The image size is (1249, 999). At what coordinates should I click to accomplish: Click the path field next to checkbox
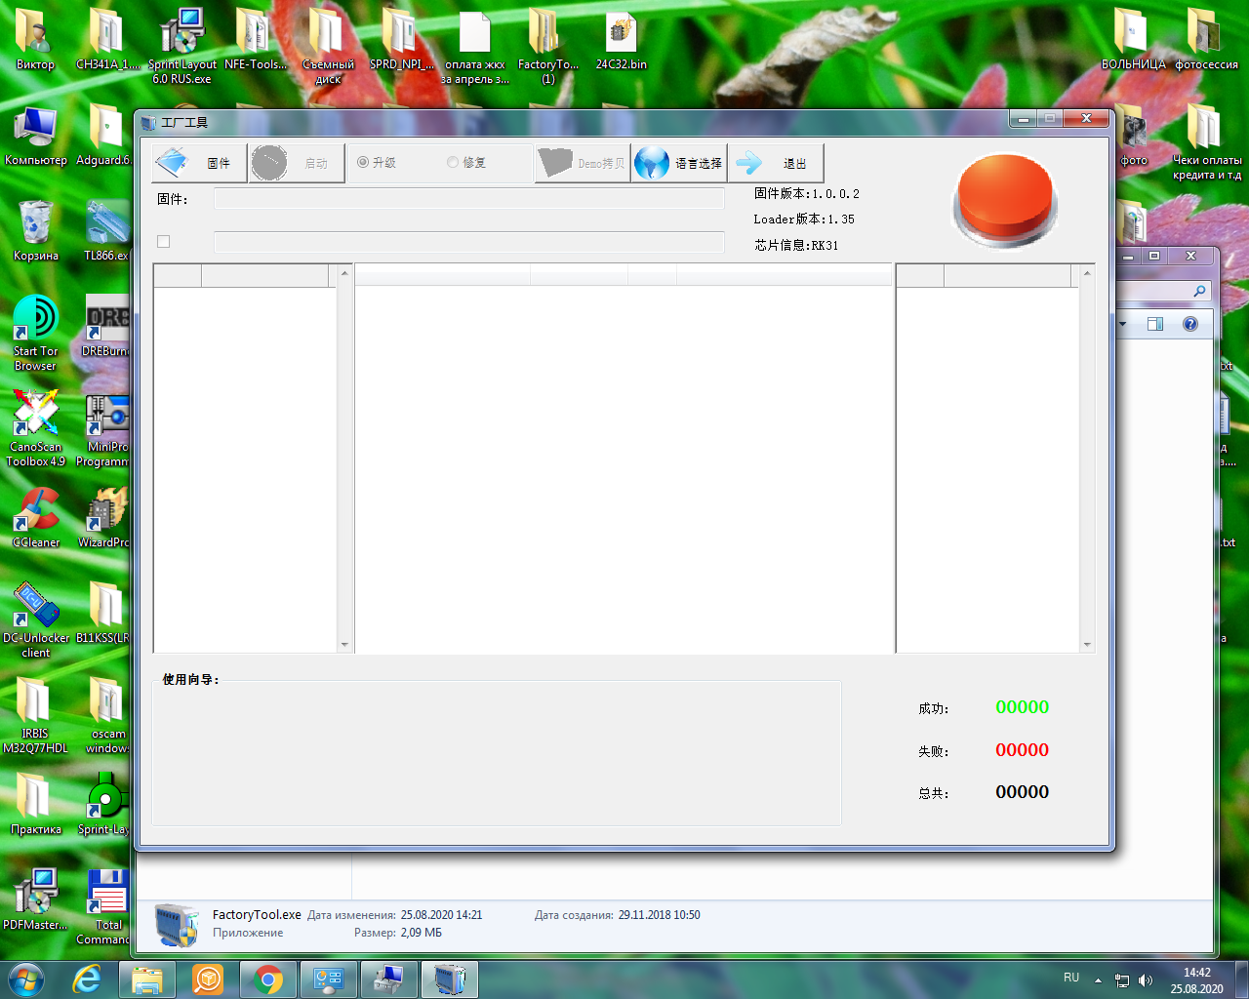point(469,242)
